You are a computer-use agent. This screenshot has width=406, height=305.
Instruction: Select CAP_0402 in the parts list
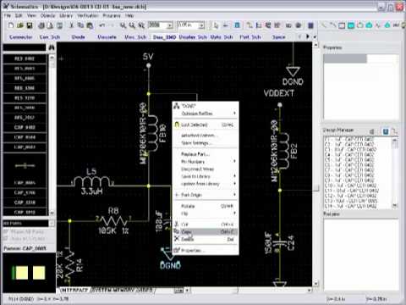(x=25, y=127)
